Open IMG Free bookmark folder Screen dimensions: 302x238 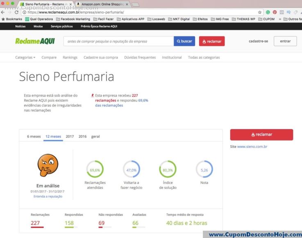220,19
